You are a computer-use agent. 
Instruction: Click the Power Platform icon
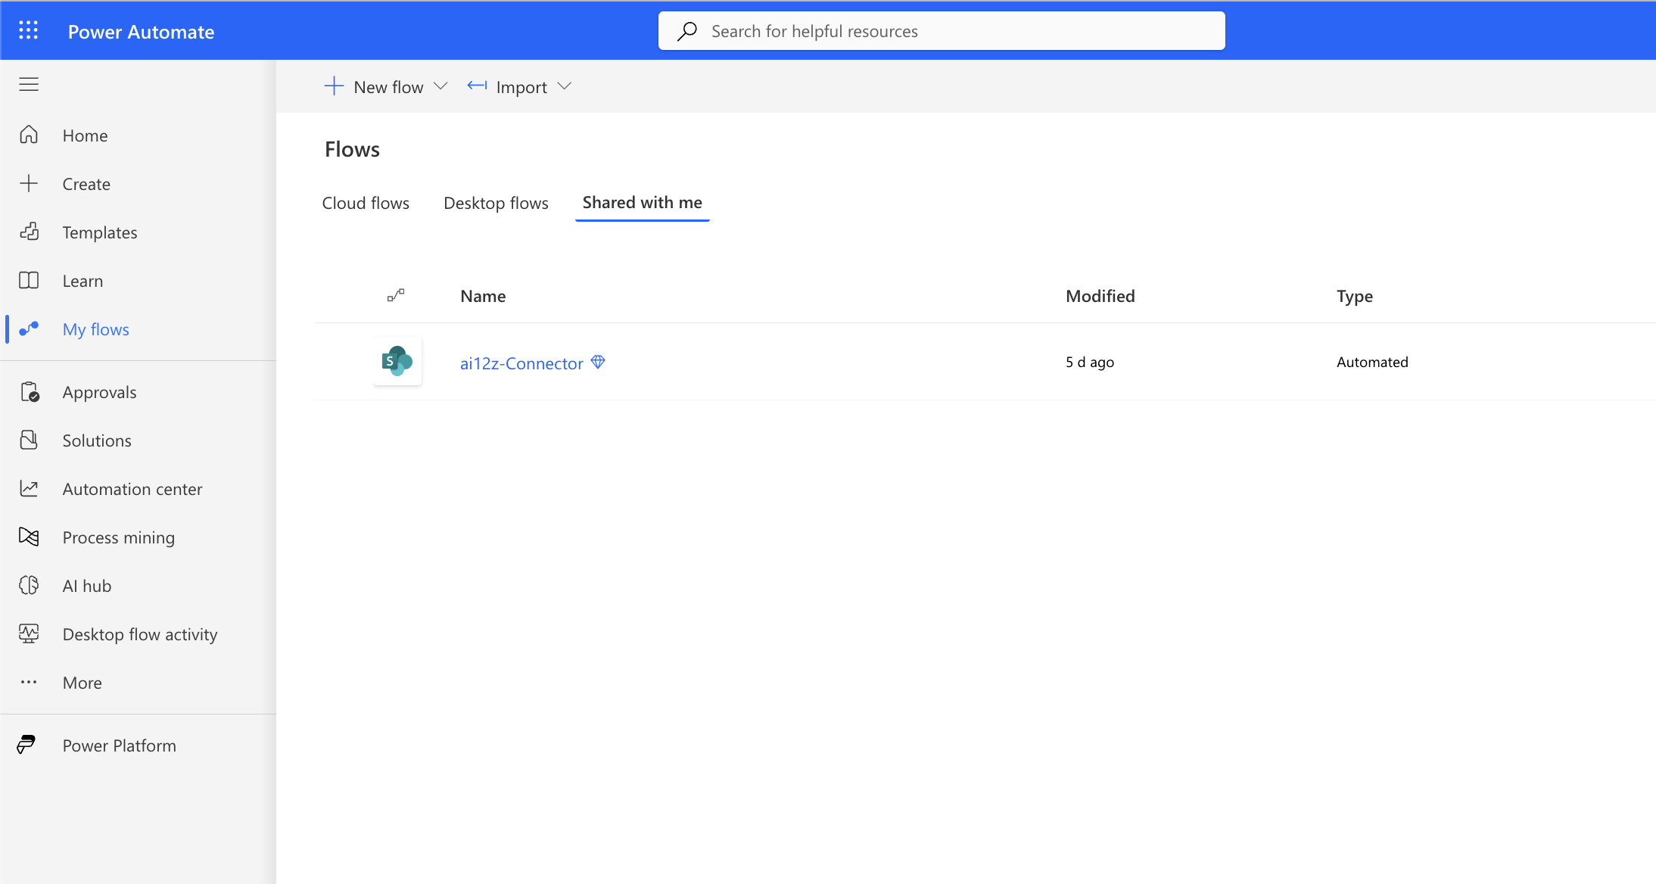click(x=26, y=745)
